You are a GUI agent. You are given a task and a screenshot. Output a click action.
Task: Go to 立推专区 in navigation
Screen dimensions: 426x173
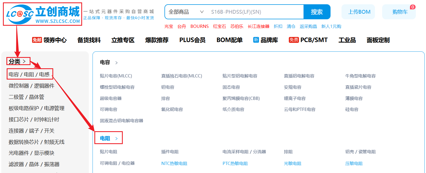tap(123, 40)
